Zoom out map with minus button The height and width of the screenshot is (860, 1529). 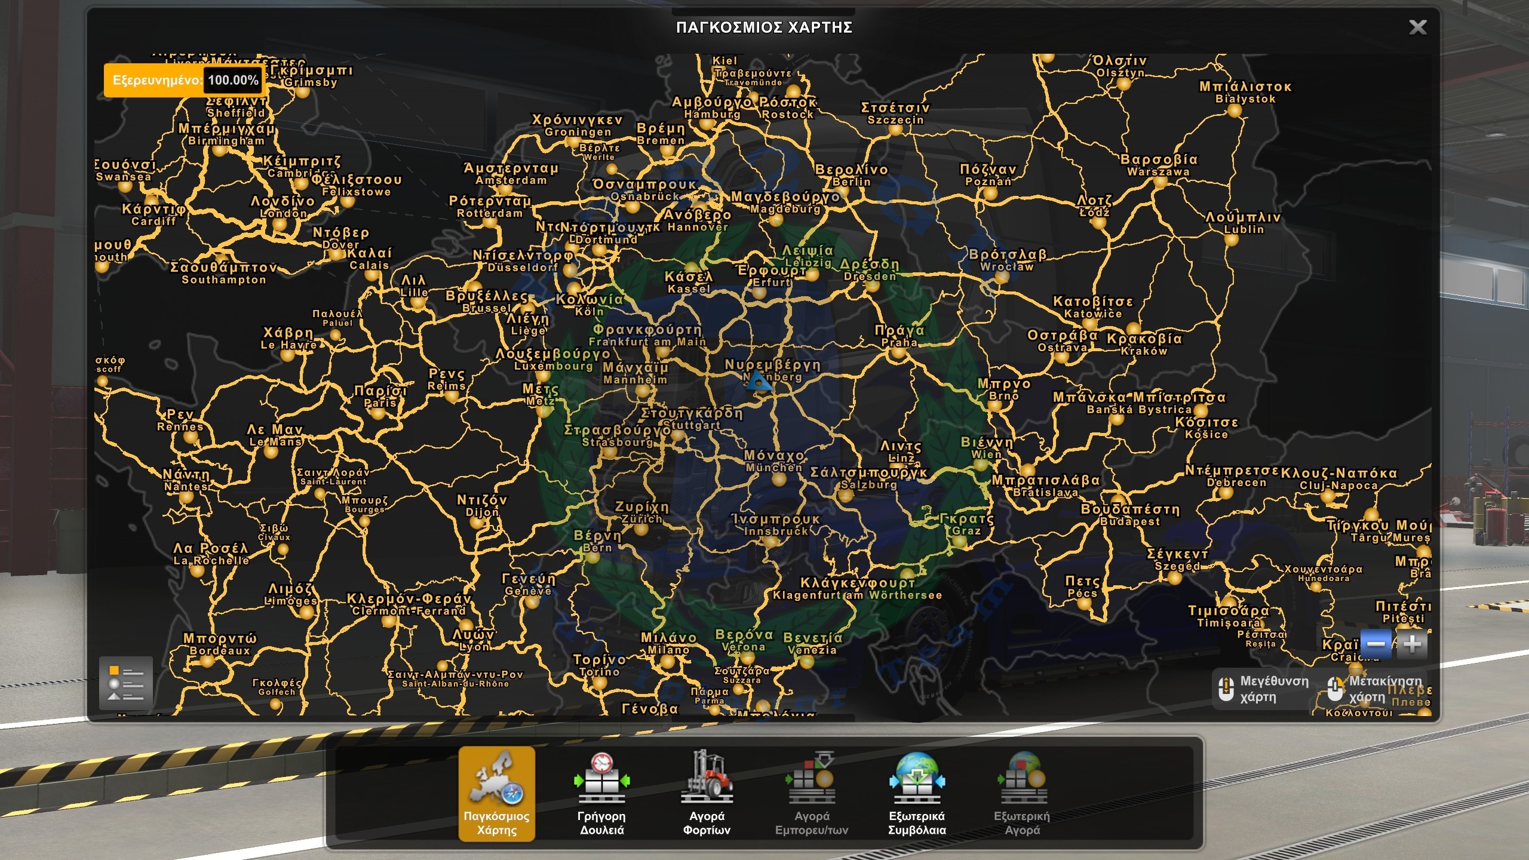1376,644
